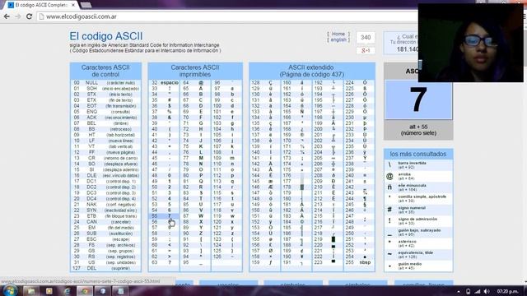This screenshot has height=296, width=527.
Task: Select row 13 CR (retorno de carro)
Action: click(106, 158)
